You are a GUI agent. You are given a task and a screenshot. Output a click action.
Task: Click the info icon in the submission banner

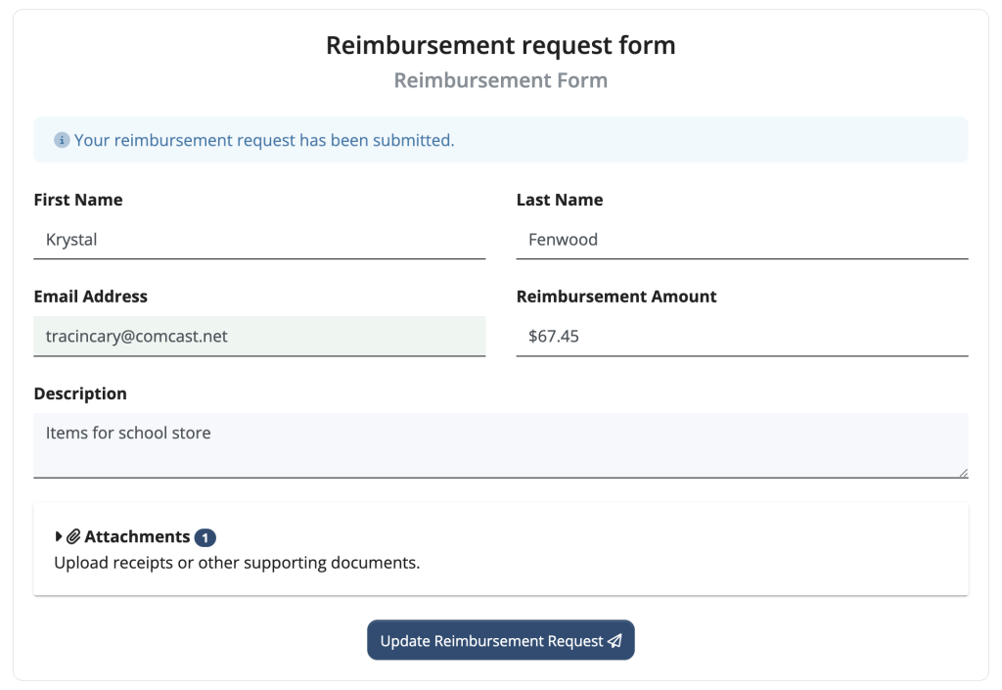[x=60, y=140]
